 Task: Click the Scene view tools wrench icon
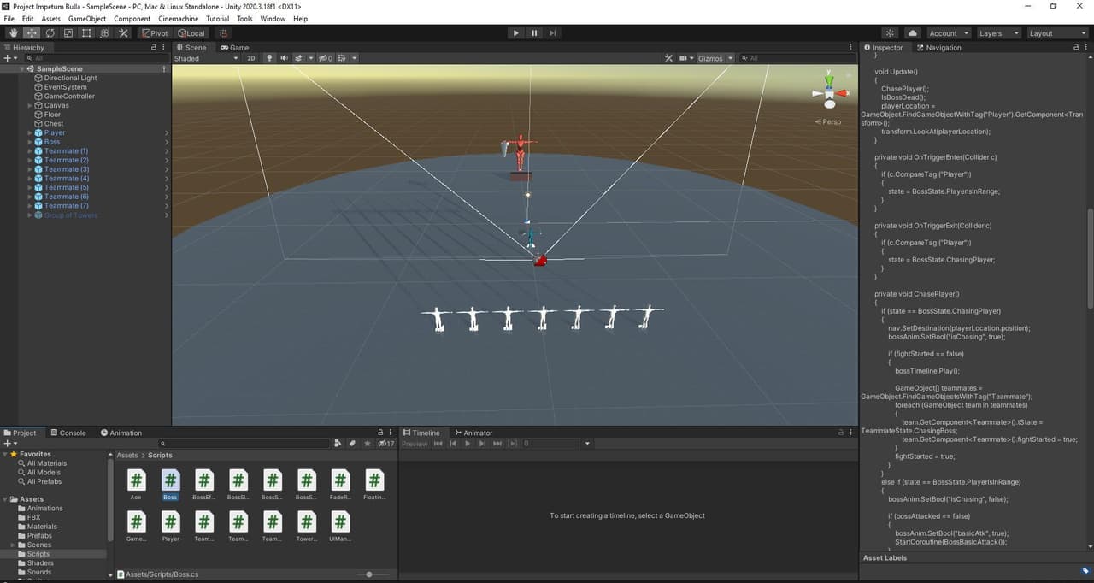coord(669,58)
